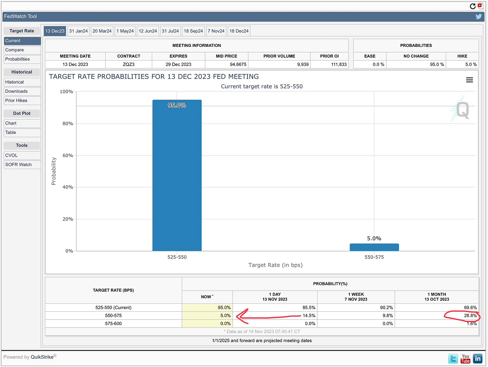
Task: Click the Twitter bird in header bar
Action: [x=478, y=16]
